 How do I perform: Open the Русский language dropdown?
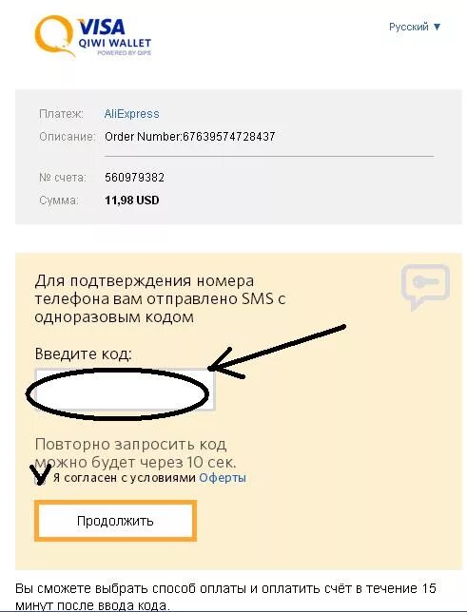(415, 27)
